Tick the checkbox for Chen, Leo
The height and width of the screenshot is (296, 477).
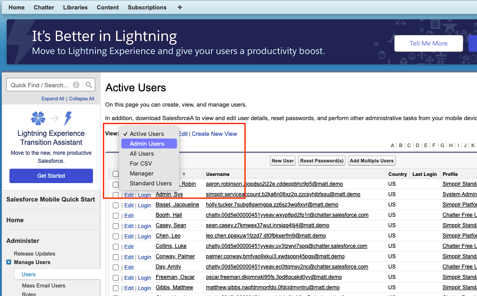pos(115,236)
